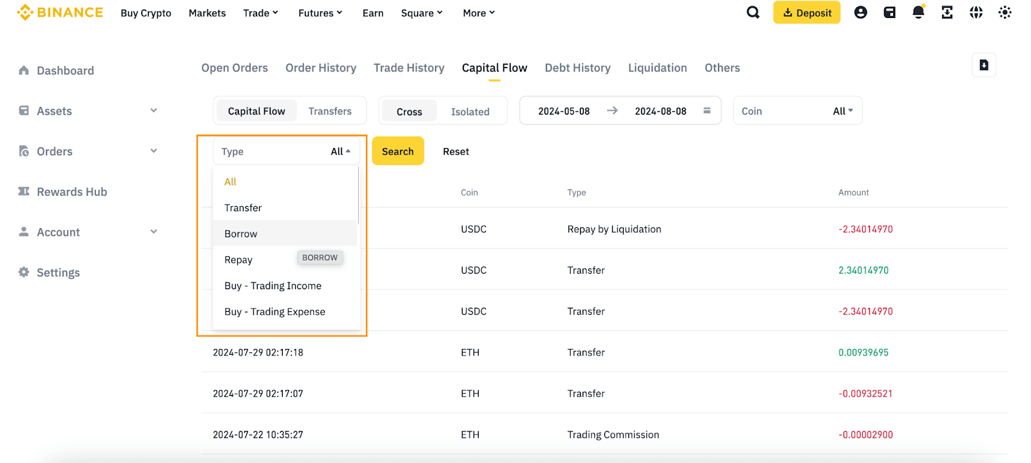Click the export records icon
The height and width of the screenshot is (463, 1031).
[x=984, y=65]
